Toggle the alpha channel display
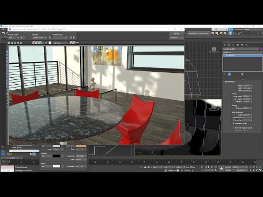 (x=43, y=43)
